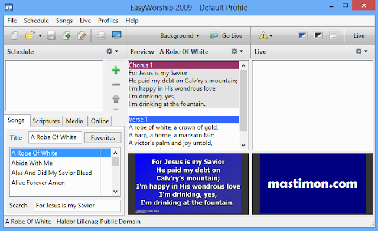Click the song list scroll down arrow
Screen dimensions: 378x231
[115, 192]
